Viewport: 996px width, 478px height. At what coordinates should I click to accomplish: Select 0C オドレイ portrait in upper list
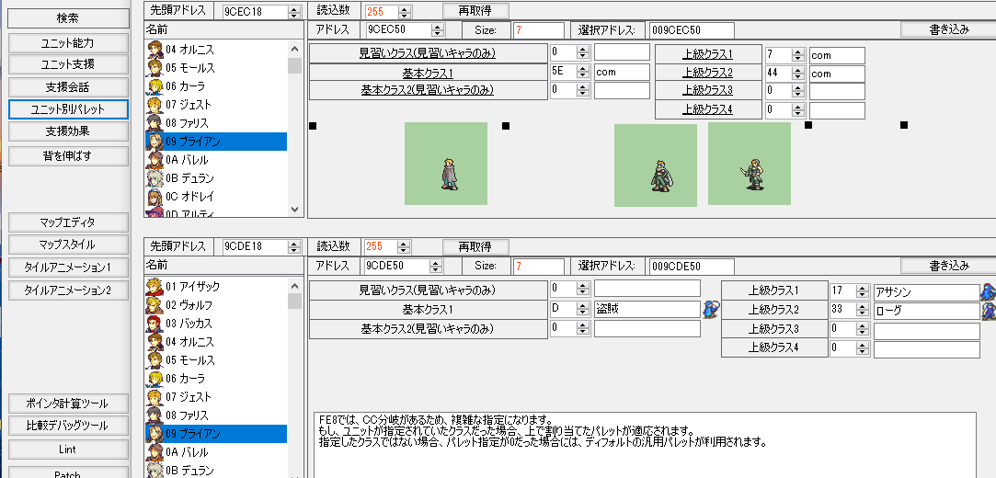155,196
